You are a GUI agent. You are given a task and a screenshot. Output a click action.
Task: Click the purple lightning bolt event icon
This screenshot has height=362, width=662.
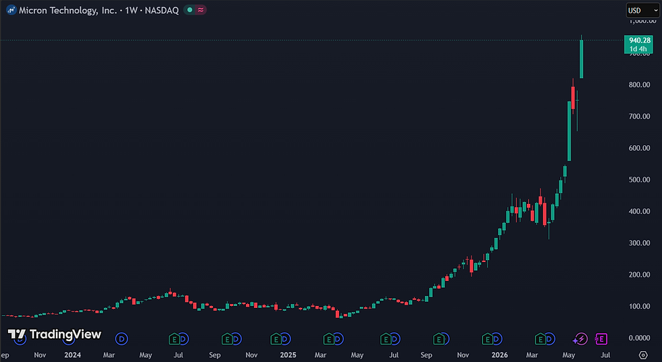(x=580, y=338)
